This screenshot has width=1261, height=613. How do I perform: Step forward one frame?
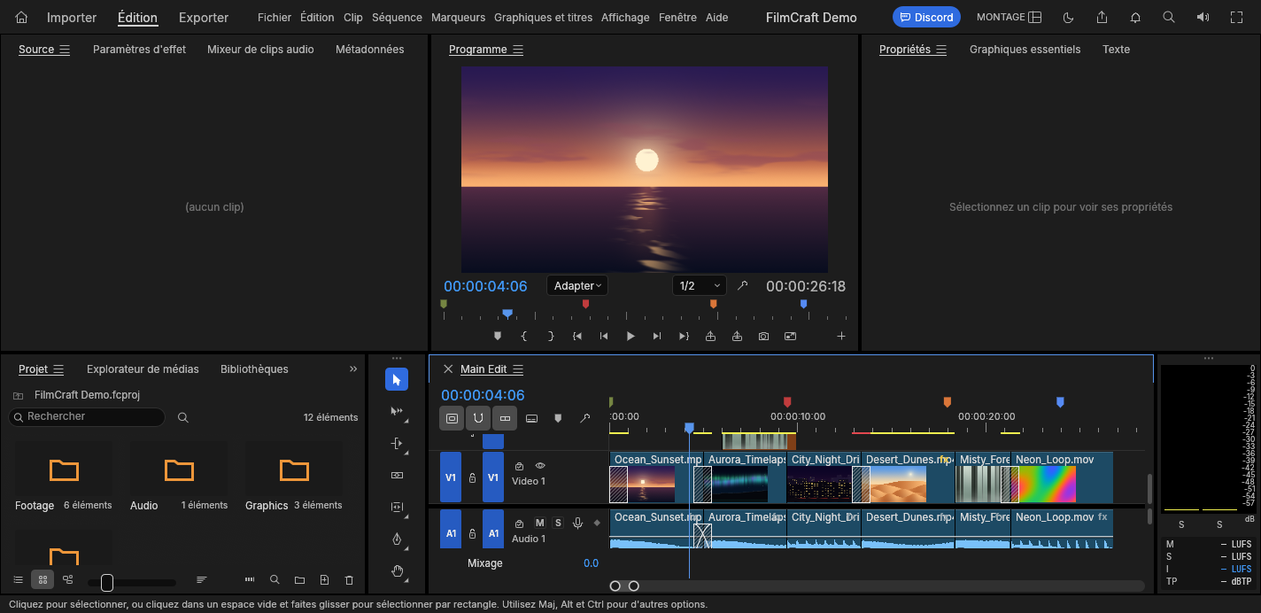coord(657,337)
